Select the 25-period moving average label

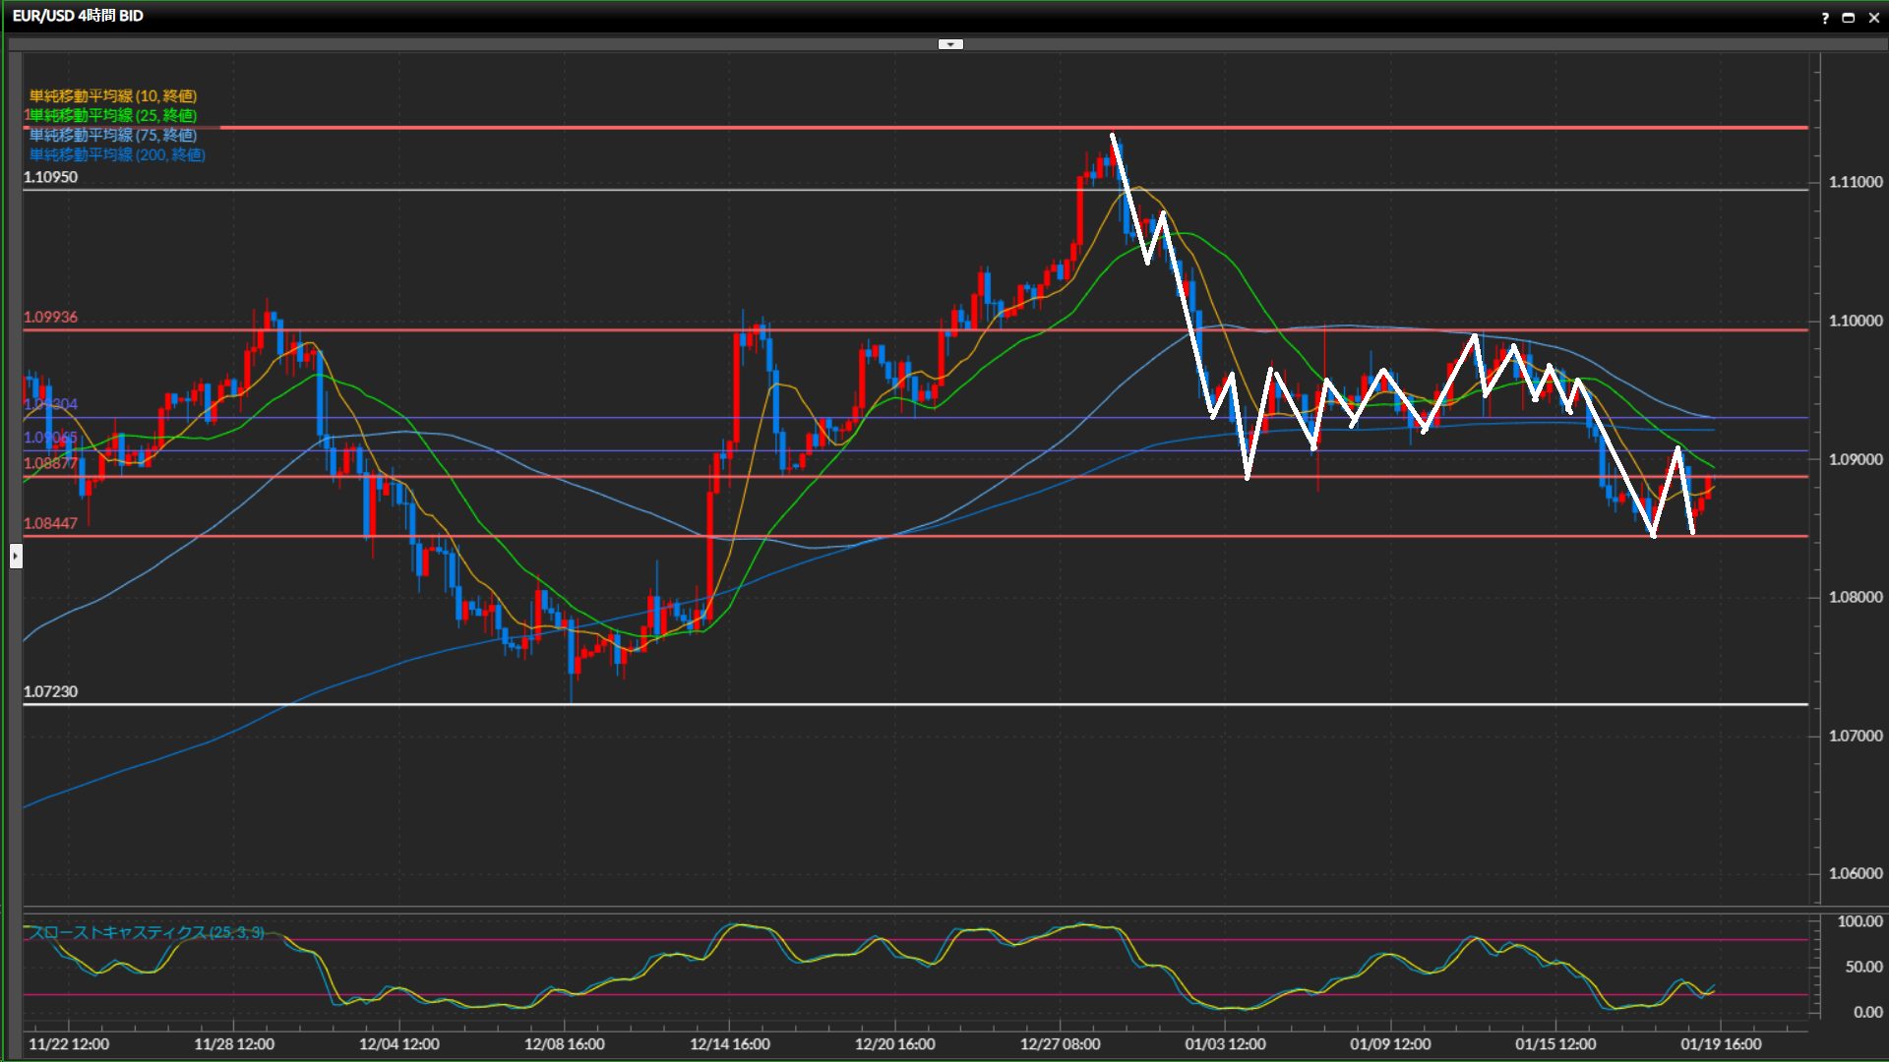coord(113,115)
